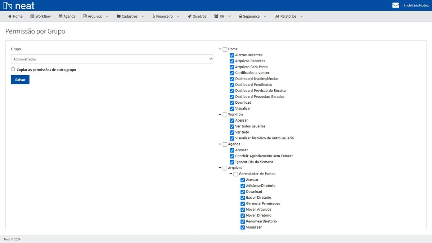Image resolution: width=432 pixels, height=243 pixels.
Task: Collapse the Arquivos permissions tree node
Action: point(220,168)
